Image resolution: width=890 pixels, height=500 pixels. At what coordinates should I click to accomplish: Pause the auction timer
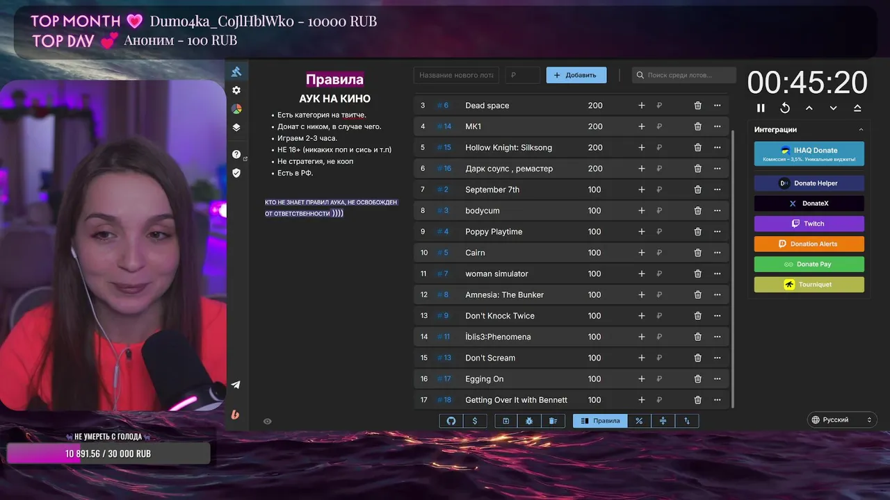[761, 108]
